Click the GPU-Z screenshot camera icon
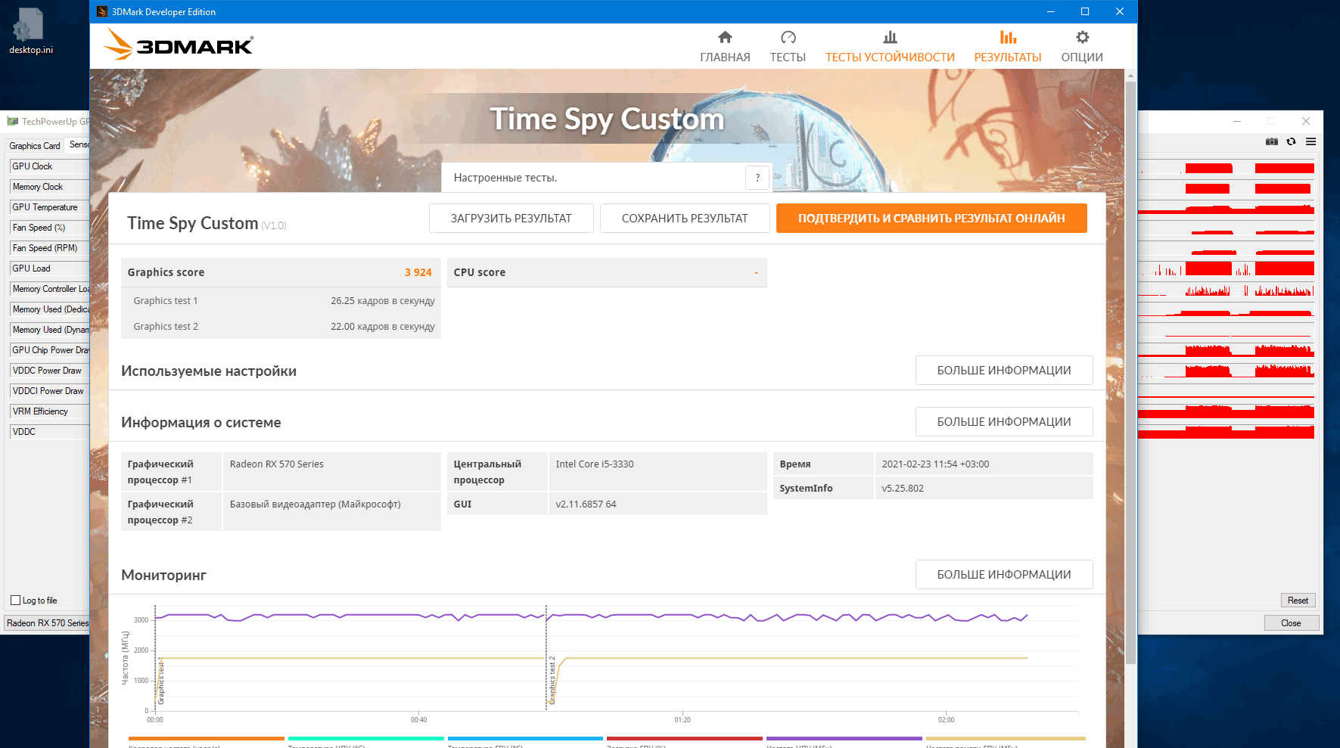 [x=1272, y=141]
